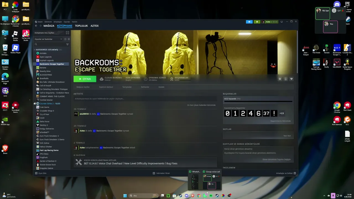The height and width of the screenshot is (199, 354).
Task: Open Steam notifications bell
Action: (257, 22)
